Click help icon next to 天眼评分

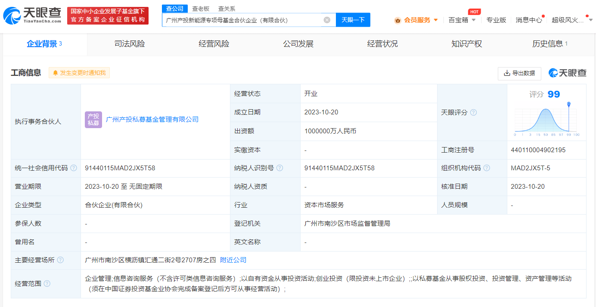click(474, 112)
